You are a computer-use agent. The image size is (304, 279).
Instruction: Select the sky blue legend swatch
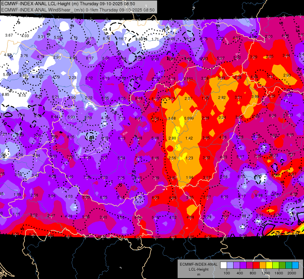[x=295, y=265]
